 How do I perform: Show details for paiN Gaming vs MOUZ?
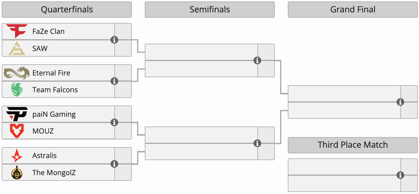point(114,122)
